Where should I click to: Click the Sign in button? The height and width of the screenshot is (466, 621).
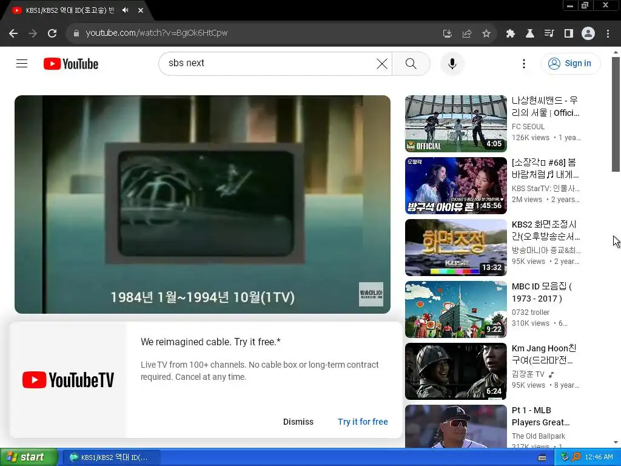[x=571, y=63]
